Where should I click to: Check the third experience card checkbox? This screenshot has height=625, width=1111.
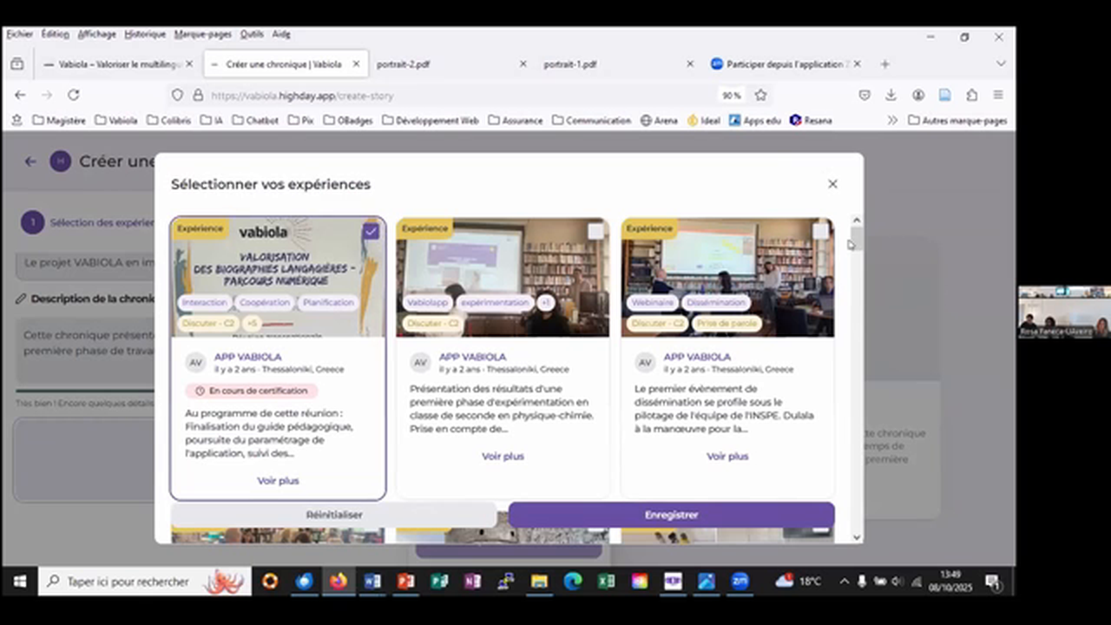click(x=820, y=231)
